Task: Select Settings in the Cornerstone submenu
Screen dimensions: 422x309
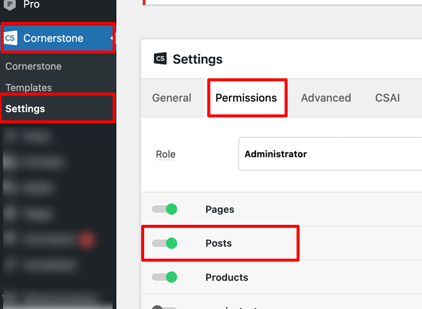Action: [25, 108]
